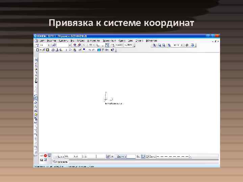
Task: Open the Редактор menu
Action: 51,41
